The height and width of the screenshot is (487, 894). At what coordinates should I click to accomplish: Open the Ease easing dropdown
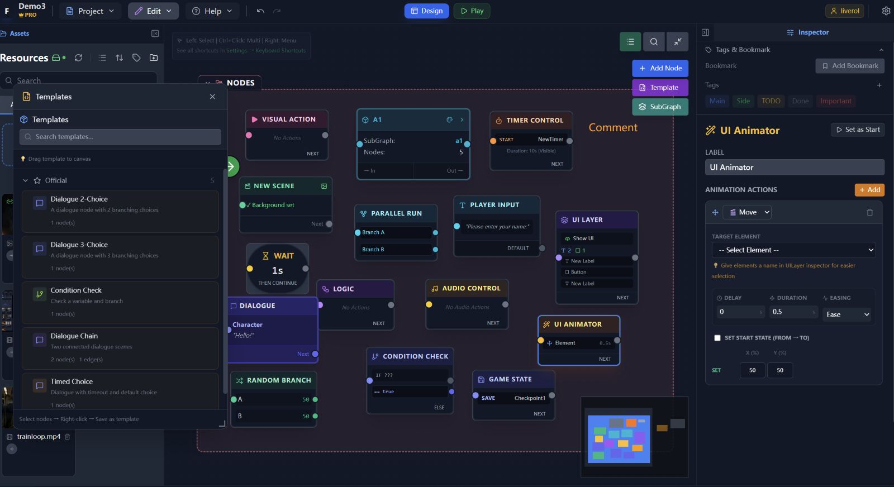[847, 314]
